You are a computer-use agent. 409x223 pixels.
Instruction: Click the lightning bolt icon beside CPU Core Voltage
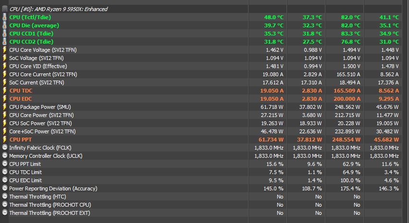pos(5,50)
